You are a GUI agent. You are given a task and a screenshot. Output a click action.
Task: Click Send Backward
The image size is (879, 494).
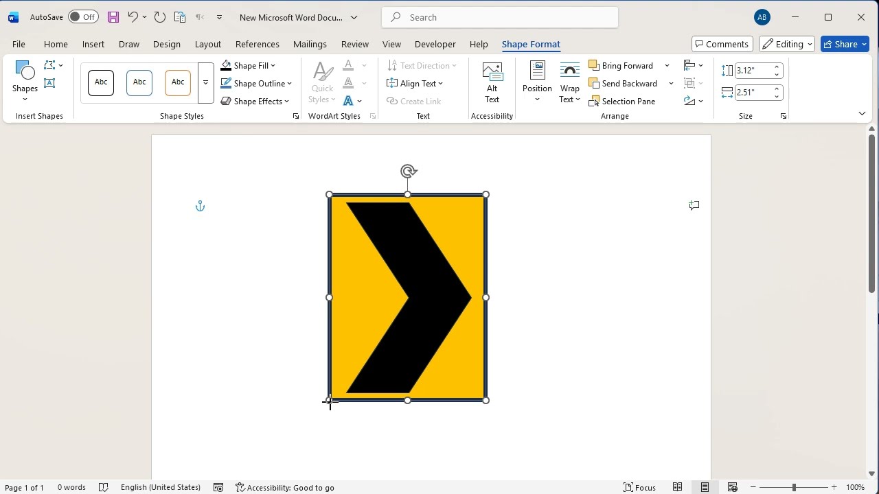[624, 84]
